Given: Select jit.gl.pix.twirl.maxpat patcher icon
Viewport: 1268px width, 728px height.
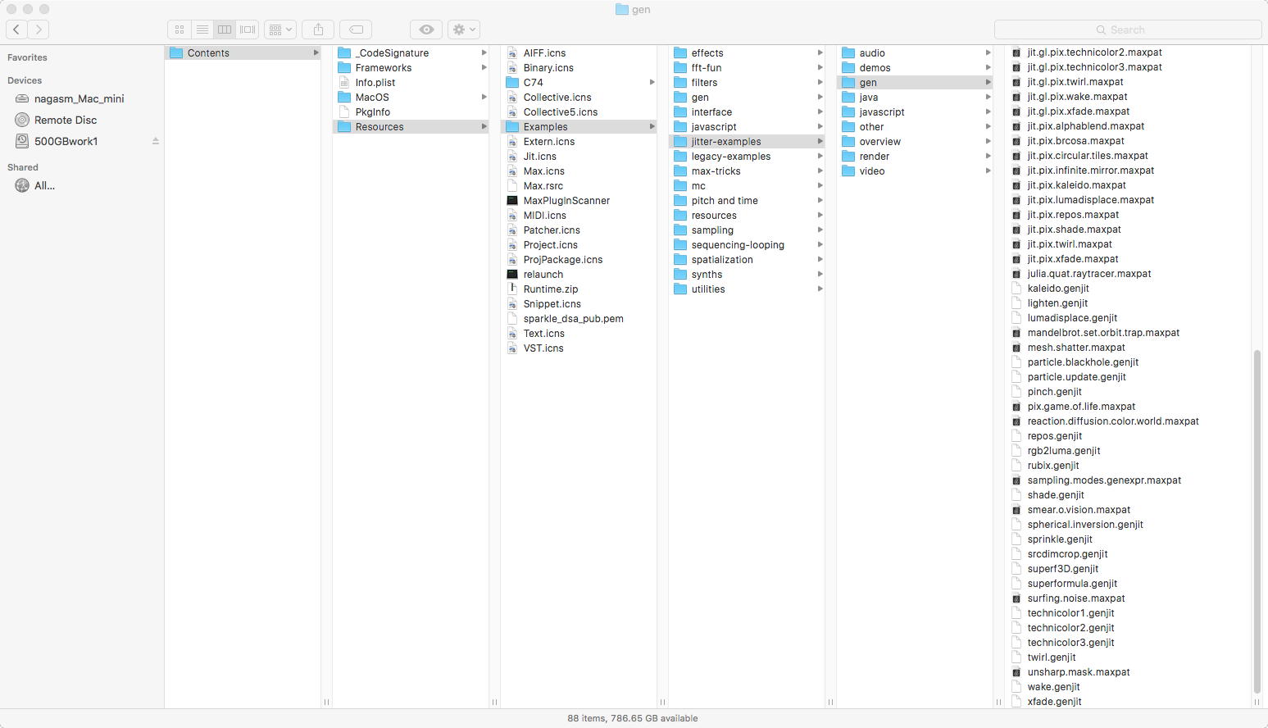Looking at the screenshot, I should coord(1016,82).
